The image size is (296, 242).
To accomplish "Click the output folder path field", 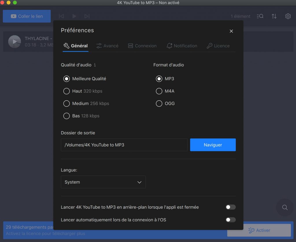I will tap(124, 145).
